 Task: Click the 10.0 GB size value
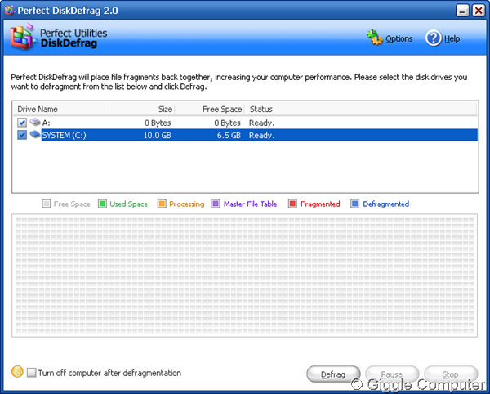(157, 135)
